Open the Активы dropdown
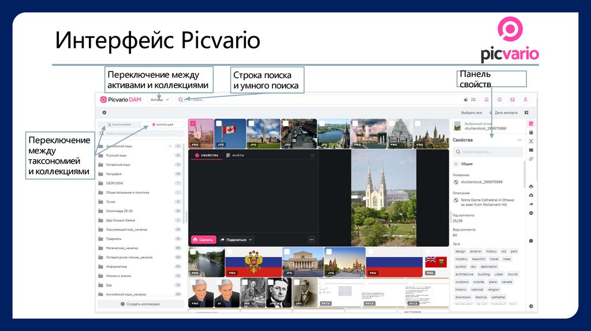Image resolution: width=591 pixels, height=331 pixels. (x=159, y=99)
